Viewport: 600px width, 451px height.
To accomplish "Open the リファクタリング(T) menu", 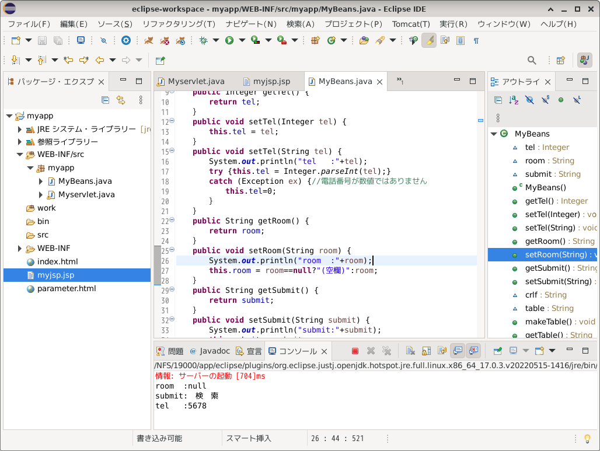I will point(179,24).
